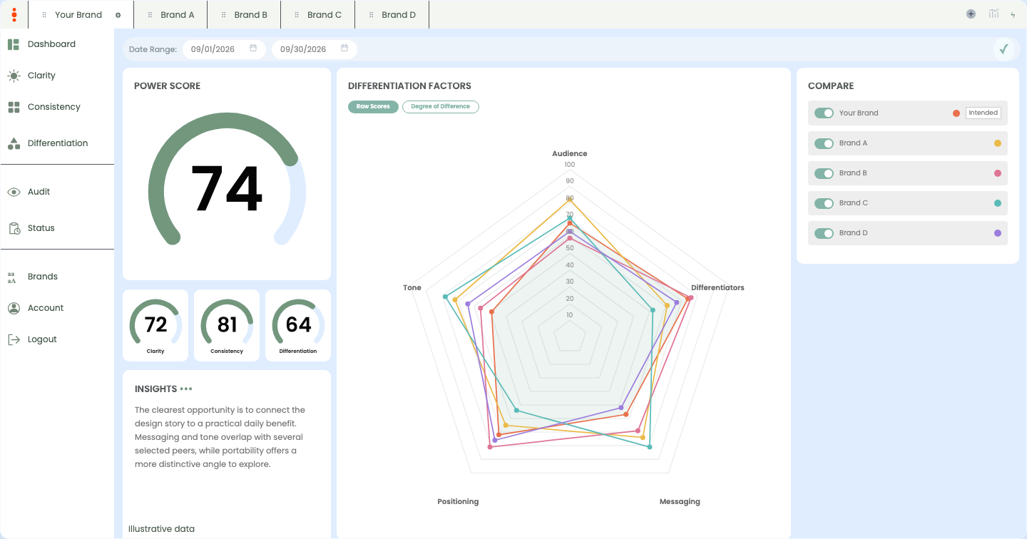
Task: Select the Degree of Difference button
Action: 441,106
